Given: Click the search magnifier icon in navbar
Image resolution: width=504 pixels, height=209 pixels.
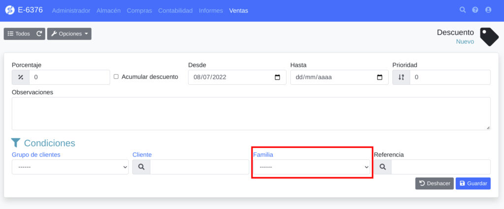Looking at the screenshot, I should click(462, 10).
